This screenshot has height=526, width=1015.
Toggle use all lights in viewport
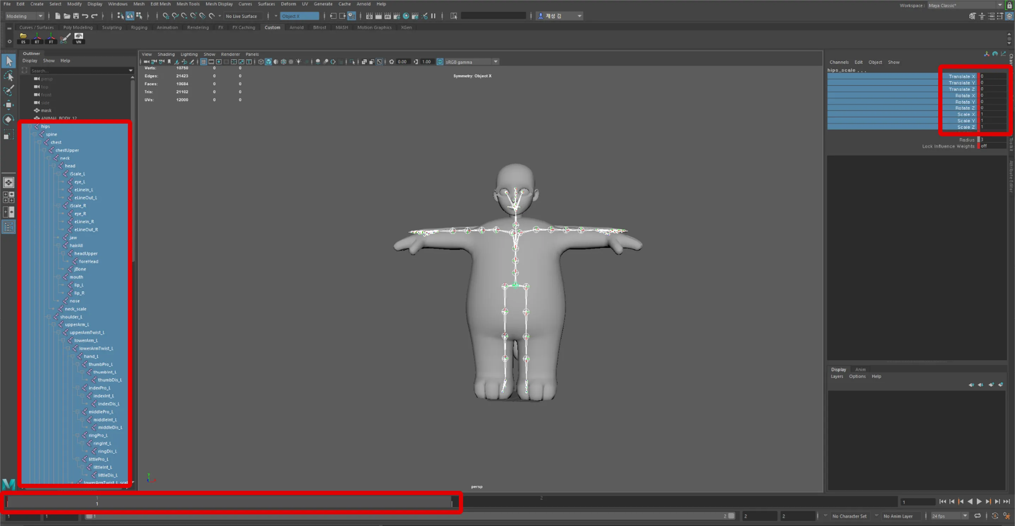[x=298, y=62]
